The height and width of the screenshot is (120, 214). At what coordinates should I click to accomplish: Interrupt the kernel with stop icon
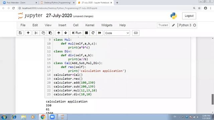(86, 33)
